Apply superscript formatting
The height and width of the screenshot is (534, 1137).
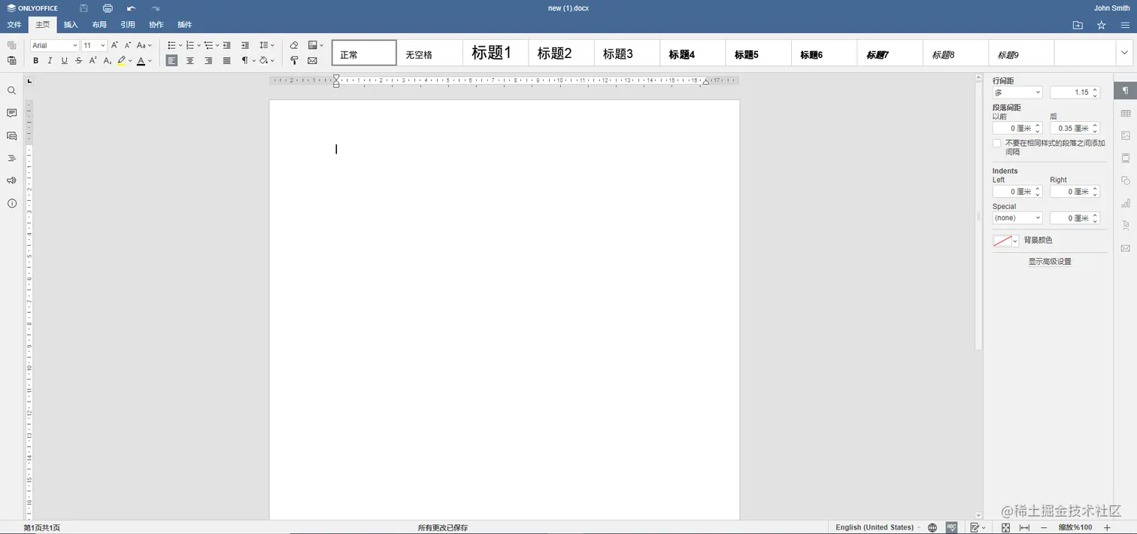92,60
